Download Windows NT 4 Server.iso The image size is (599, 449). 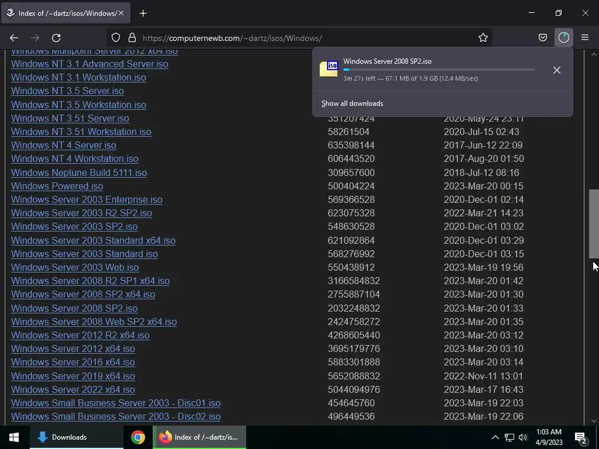point(63,145)
